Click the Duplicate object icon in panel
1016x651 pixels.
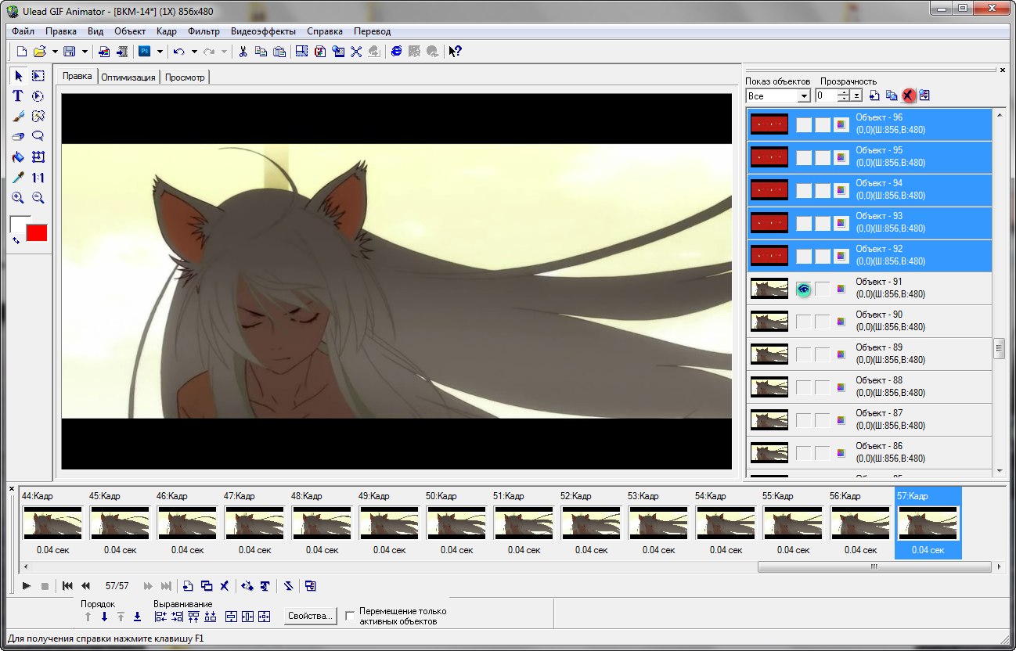892,95
